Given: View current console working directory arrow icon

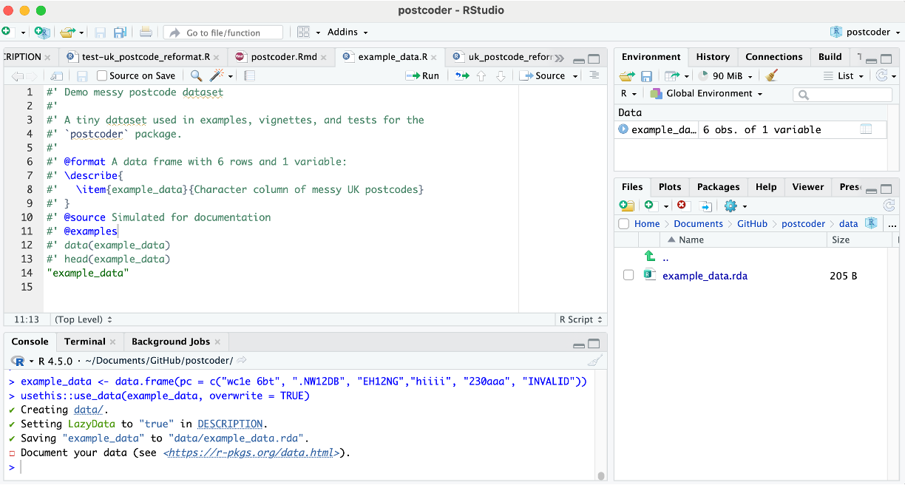Looking at the screenshot, I should tap(242, 361).
